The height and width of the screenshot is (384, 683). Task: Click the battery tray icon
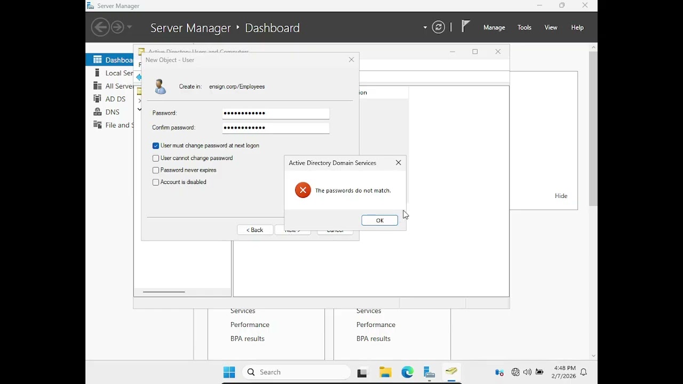click(539, 372)
